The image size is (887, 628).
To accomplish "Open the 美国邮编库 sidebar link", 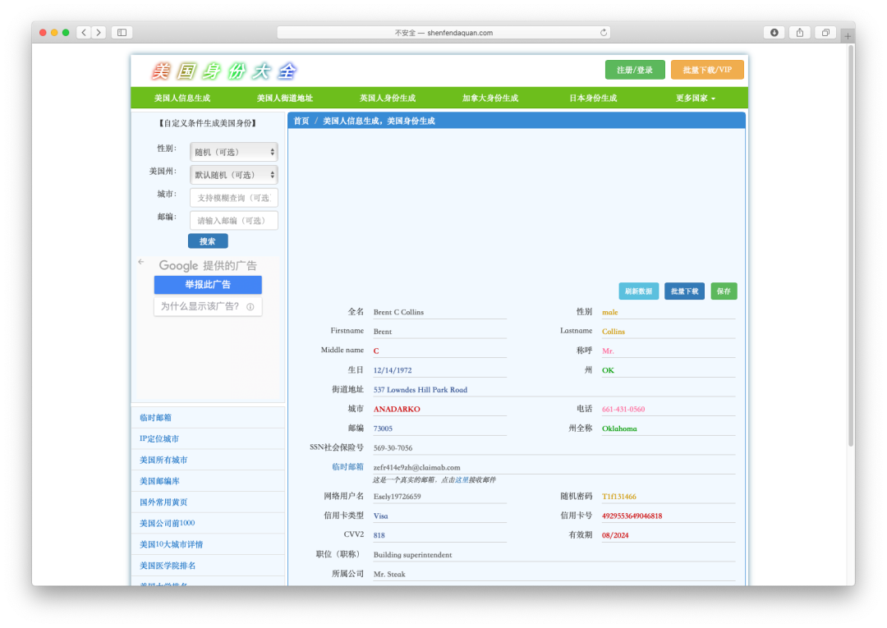I will click(x=159, y=481).
